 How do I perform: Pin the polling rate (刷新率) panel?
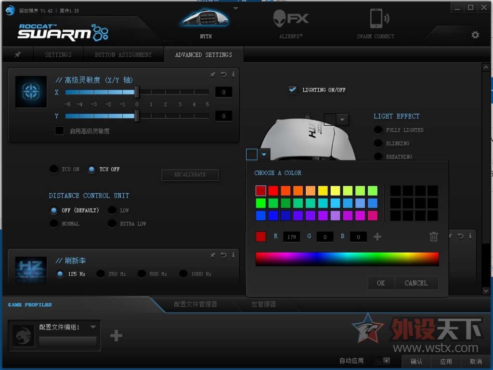(x=213, y=255)
